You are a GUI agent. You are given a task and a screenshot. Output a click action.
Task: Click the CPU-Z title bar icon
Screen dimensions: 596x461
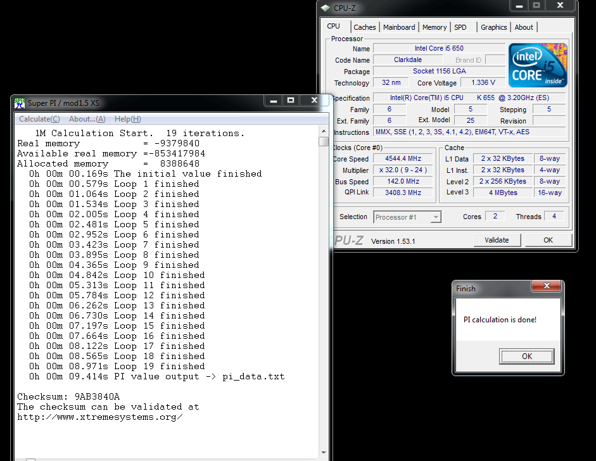[326, 8]
